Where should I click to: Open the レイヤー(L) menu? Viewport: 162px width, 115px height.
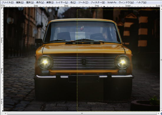point(62,2)
